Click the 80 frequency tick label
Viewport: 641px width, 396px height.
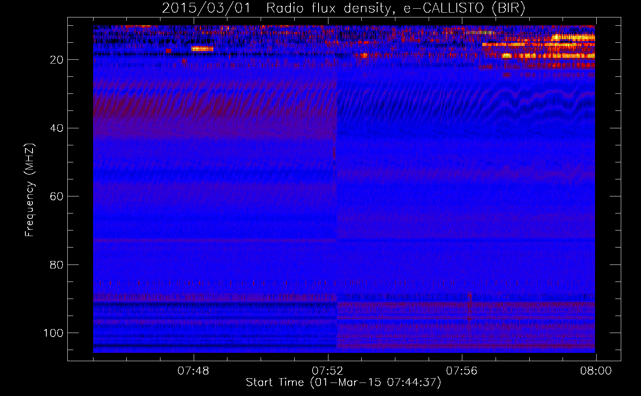57,265
